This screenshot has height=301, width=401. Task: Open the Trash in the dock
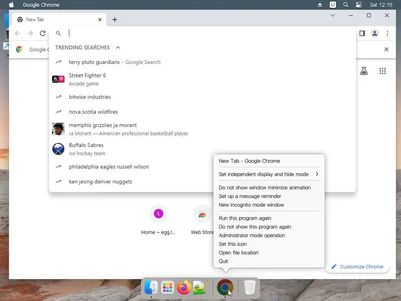pos(249,287)
